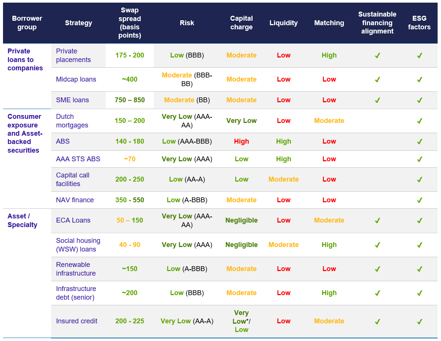Click the sustainable financing checkmark for SME loans
441x341 pixels.
point(377,100)
